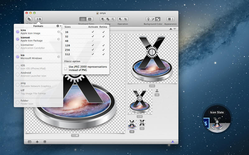Viewport: 249px width, 155px height.
Task: Select the checkerboard background swatch
Action: click(158, 19)
